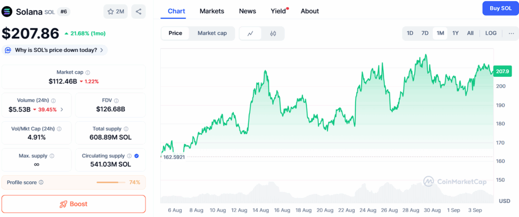Add Solana to watchlist with star button
The width and height of the screenshot is (519, 217).
pyautogui.click(x=116, y=12)
